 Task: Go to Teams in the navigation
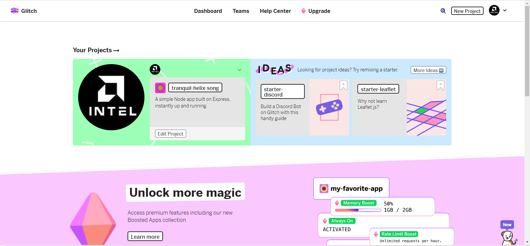241,11
